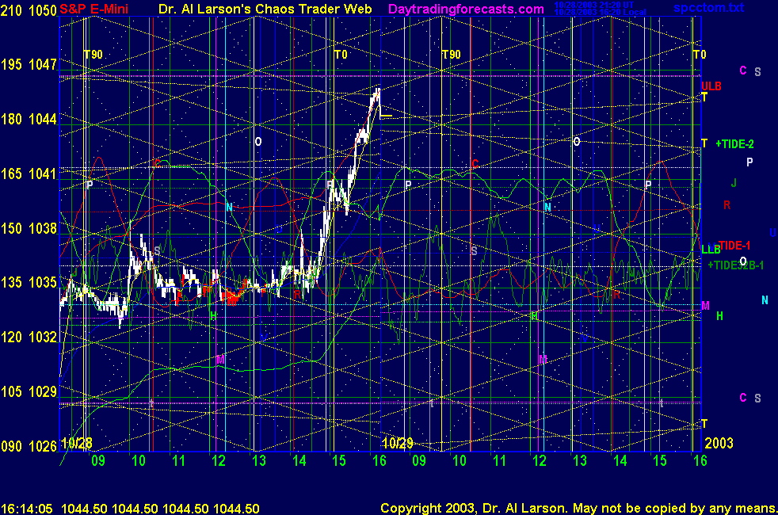Select the green LLB band label
Image resolution: width=778 pixels, height=515 pixels.
click(711, 250)
